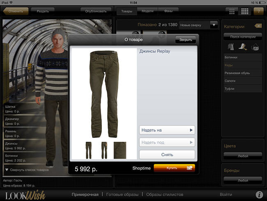Choose the Кеды category
The height and width of the screenshot is (201, 267).
243,65
